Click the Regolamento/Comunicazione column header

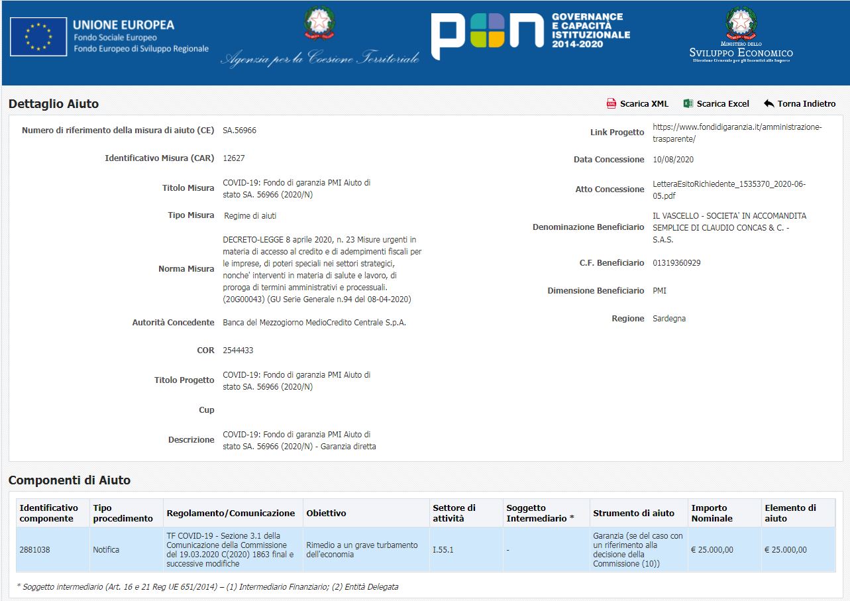(x=233, y=513)
